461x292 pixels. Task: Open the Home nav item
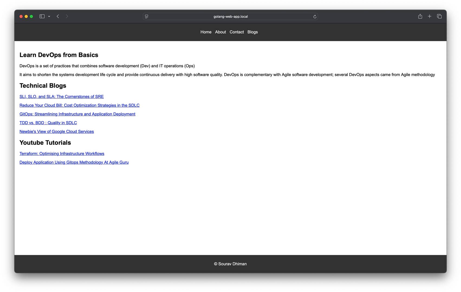tap(206, 32)
